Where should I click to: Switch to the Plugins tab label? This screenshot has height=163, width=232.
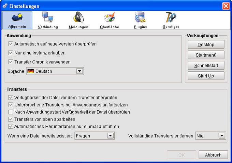[140, 27]
